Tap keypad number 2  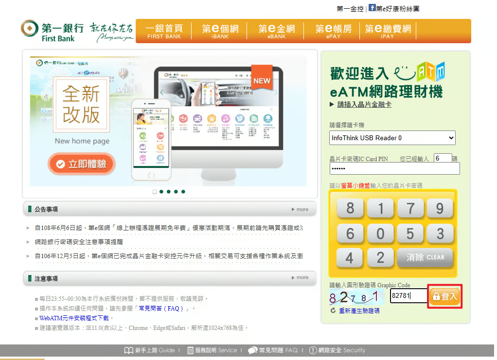click(380, 258)
